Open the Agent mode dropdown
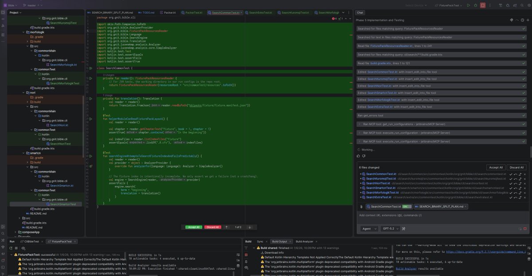 pos(369,229)
